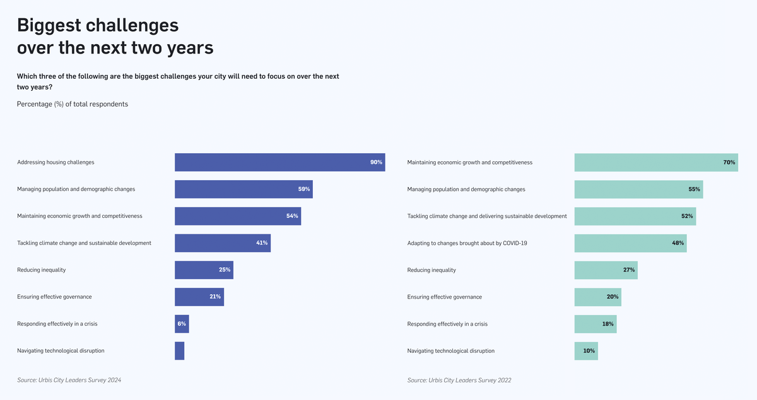Select the blue 21% effective governance bar

199,297
